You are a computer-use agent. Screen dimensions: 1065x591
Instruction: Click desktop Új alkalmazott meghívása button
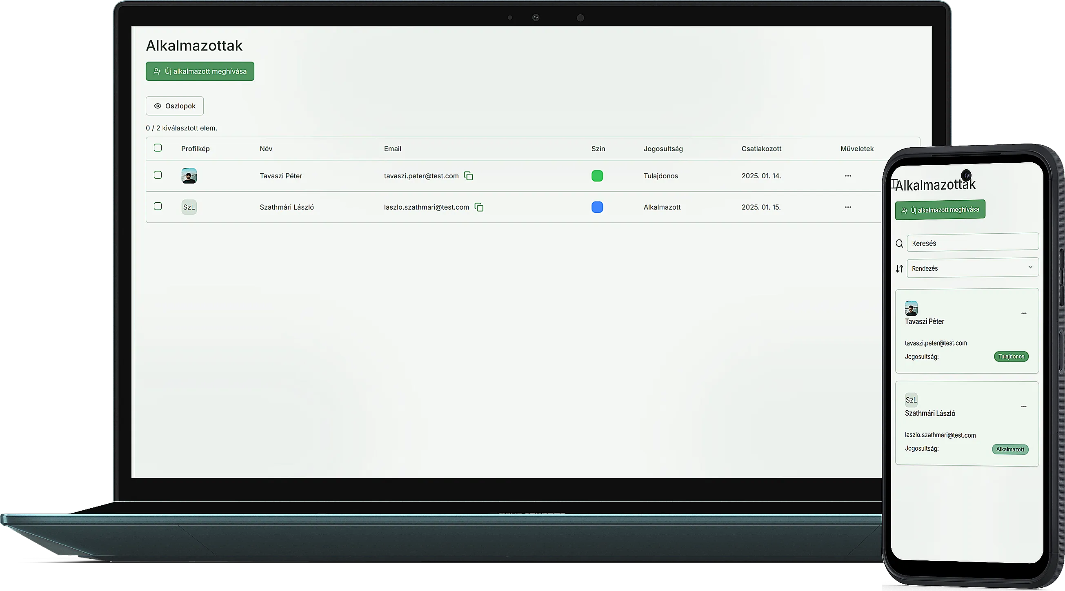click(200, 71)
